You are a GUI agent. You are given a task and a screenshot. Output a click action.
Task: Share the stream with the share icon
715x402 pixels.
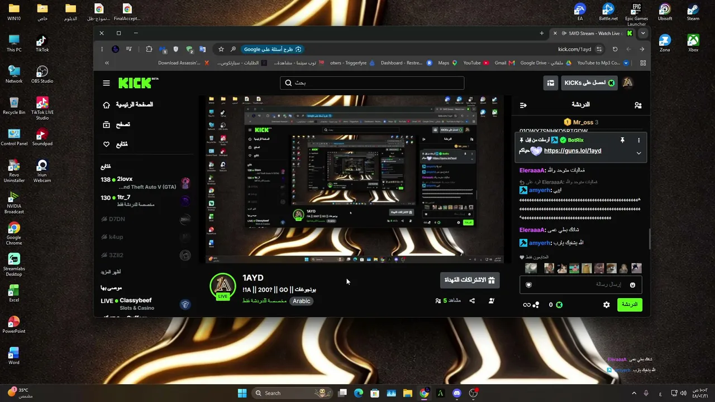coord(472,300)
